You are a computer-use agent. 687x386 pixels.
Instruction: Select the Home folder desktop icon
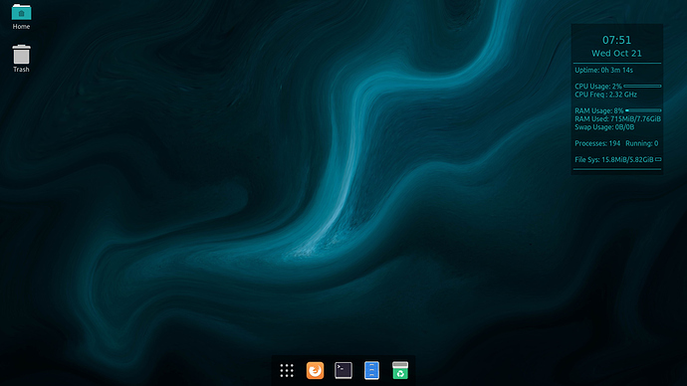click(x=21, y=12)
